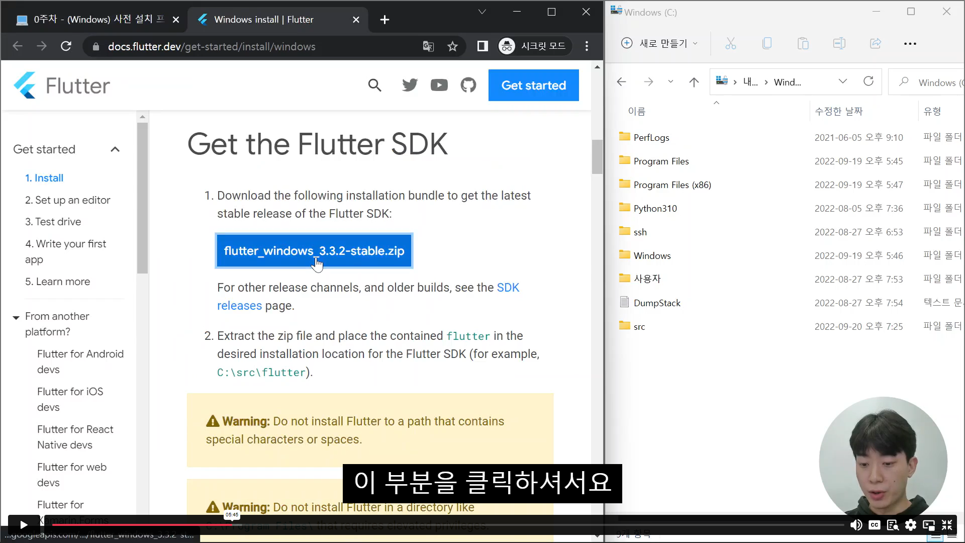This screenshot has height=543, width=965.
Task: Open Chrome three-dot menu
Action: pyautogui.click(x=587, y=46)
